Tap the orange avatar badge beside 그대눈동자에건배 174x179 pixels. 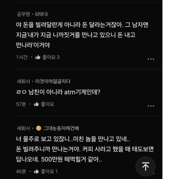[38, 128]
